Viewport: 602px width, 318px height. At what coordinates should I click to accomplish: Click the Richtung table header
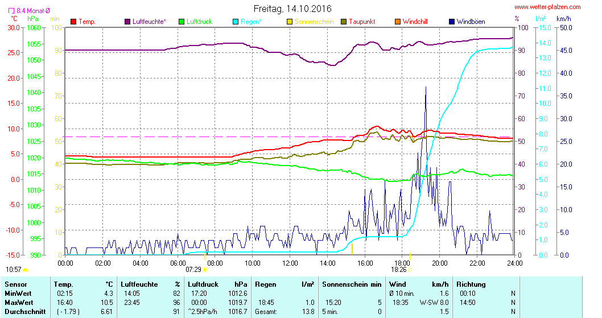coord(471,284)
